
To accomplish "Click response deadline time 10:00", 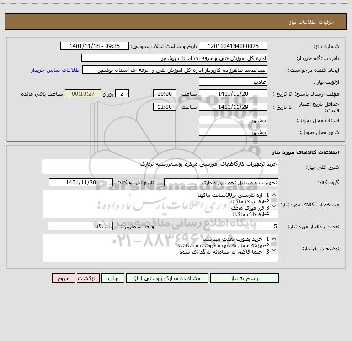I will pos(164,93).
